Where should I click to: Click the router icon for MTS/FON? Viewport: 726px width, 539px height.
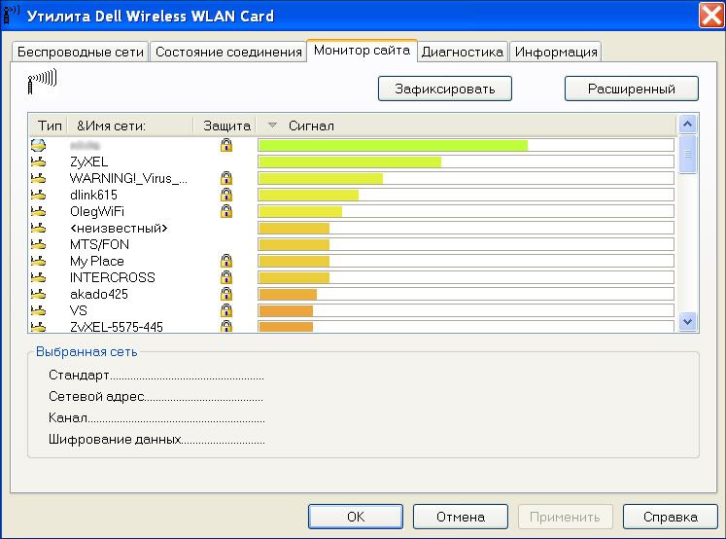(38, 244)
